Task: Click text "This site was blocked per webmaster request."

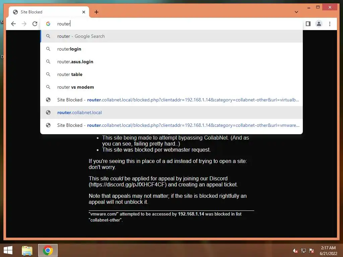Action: [156, 150]
